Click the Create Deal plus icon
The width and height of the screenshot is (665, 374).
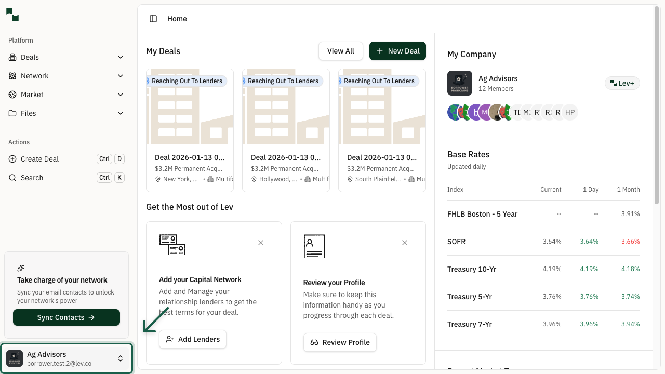12,159
